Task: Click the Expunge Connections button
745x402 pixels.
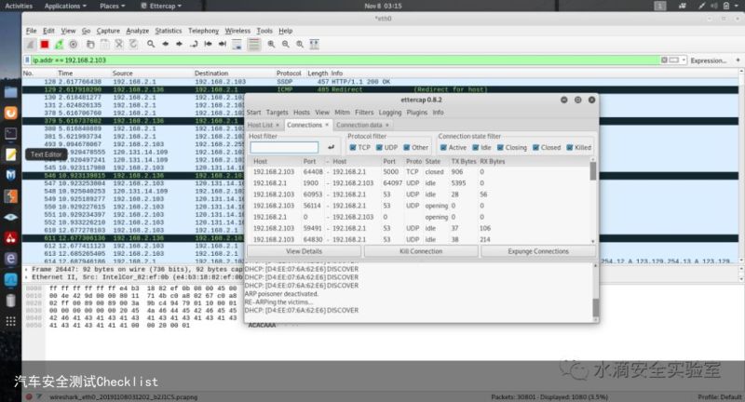Action: [x=538, y=251]
